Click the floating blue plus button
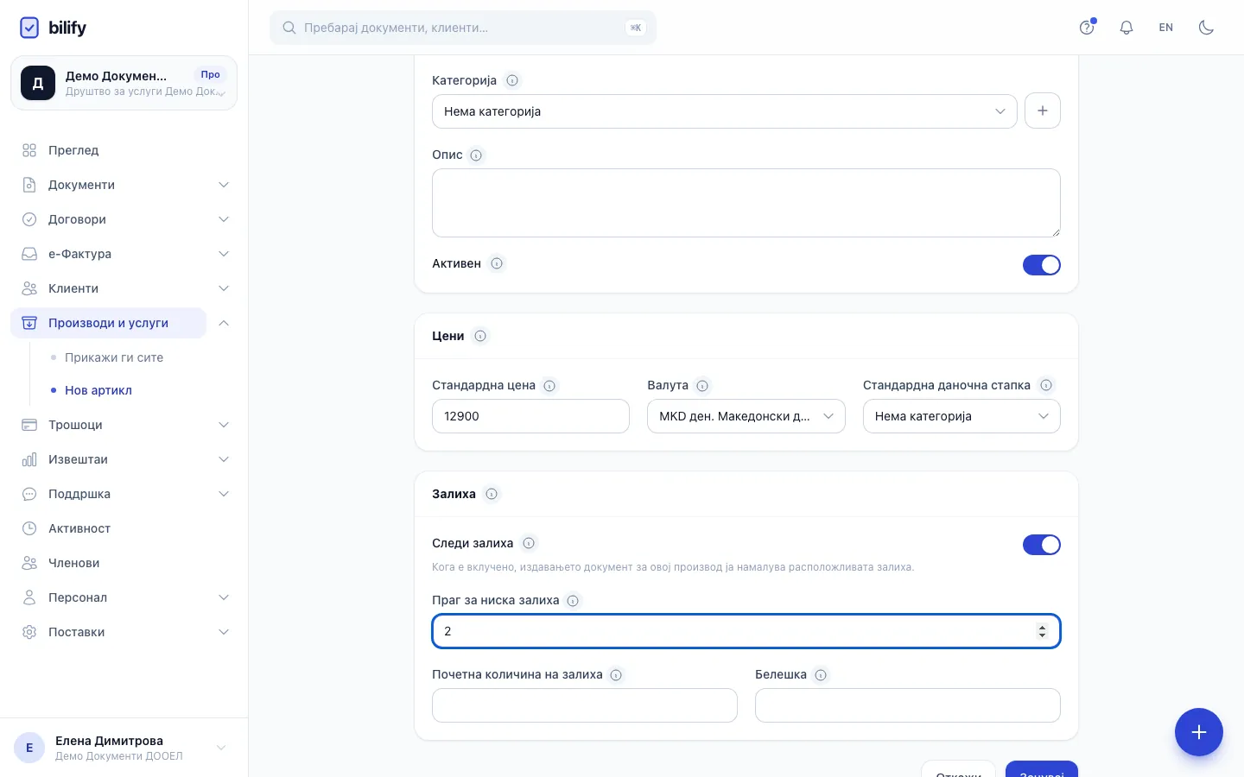Screen dimensions: 1244x777 1199,732
